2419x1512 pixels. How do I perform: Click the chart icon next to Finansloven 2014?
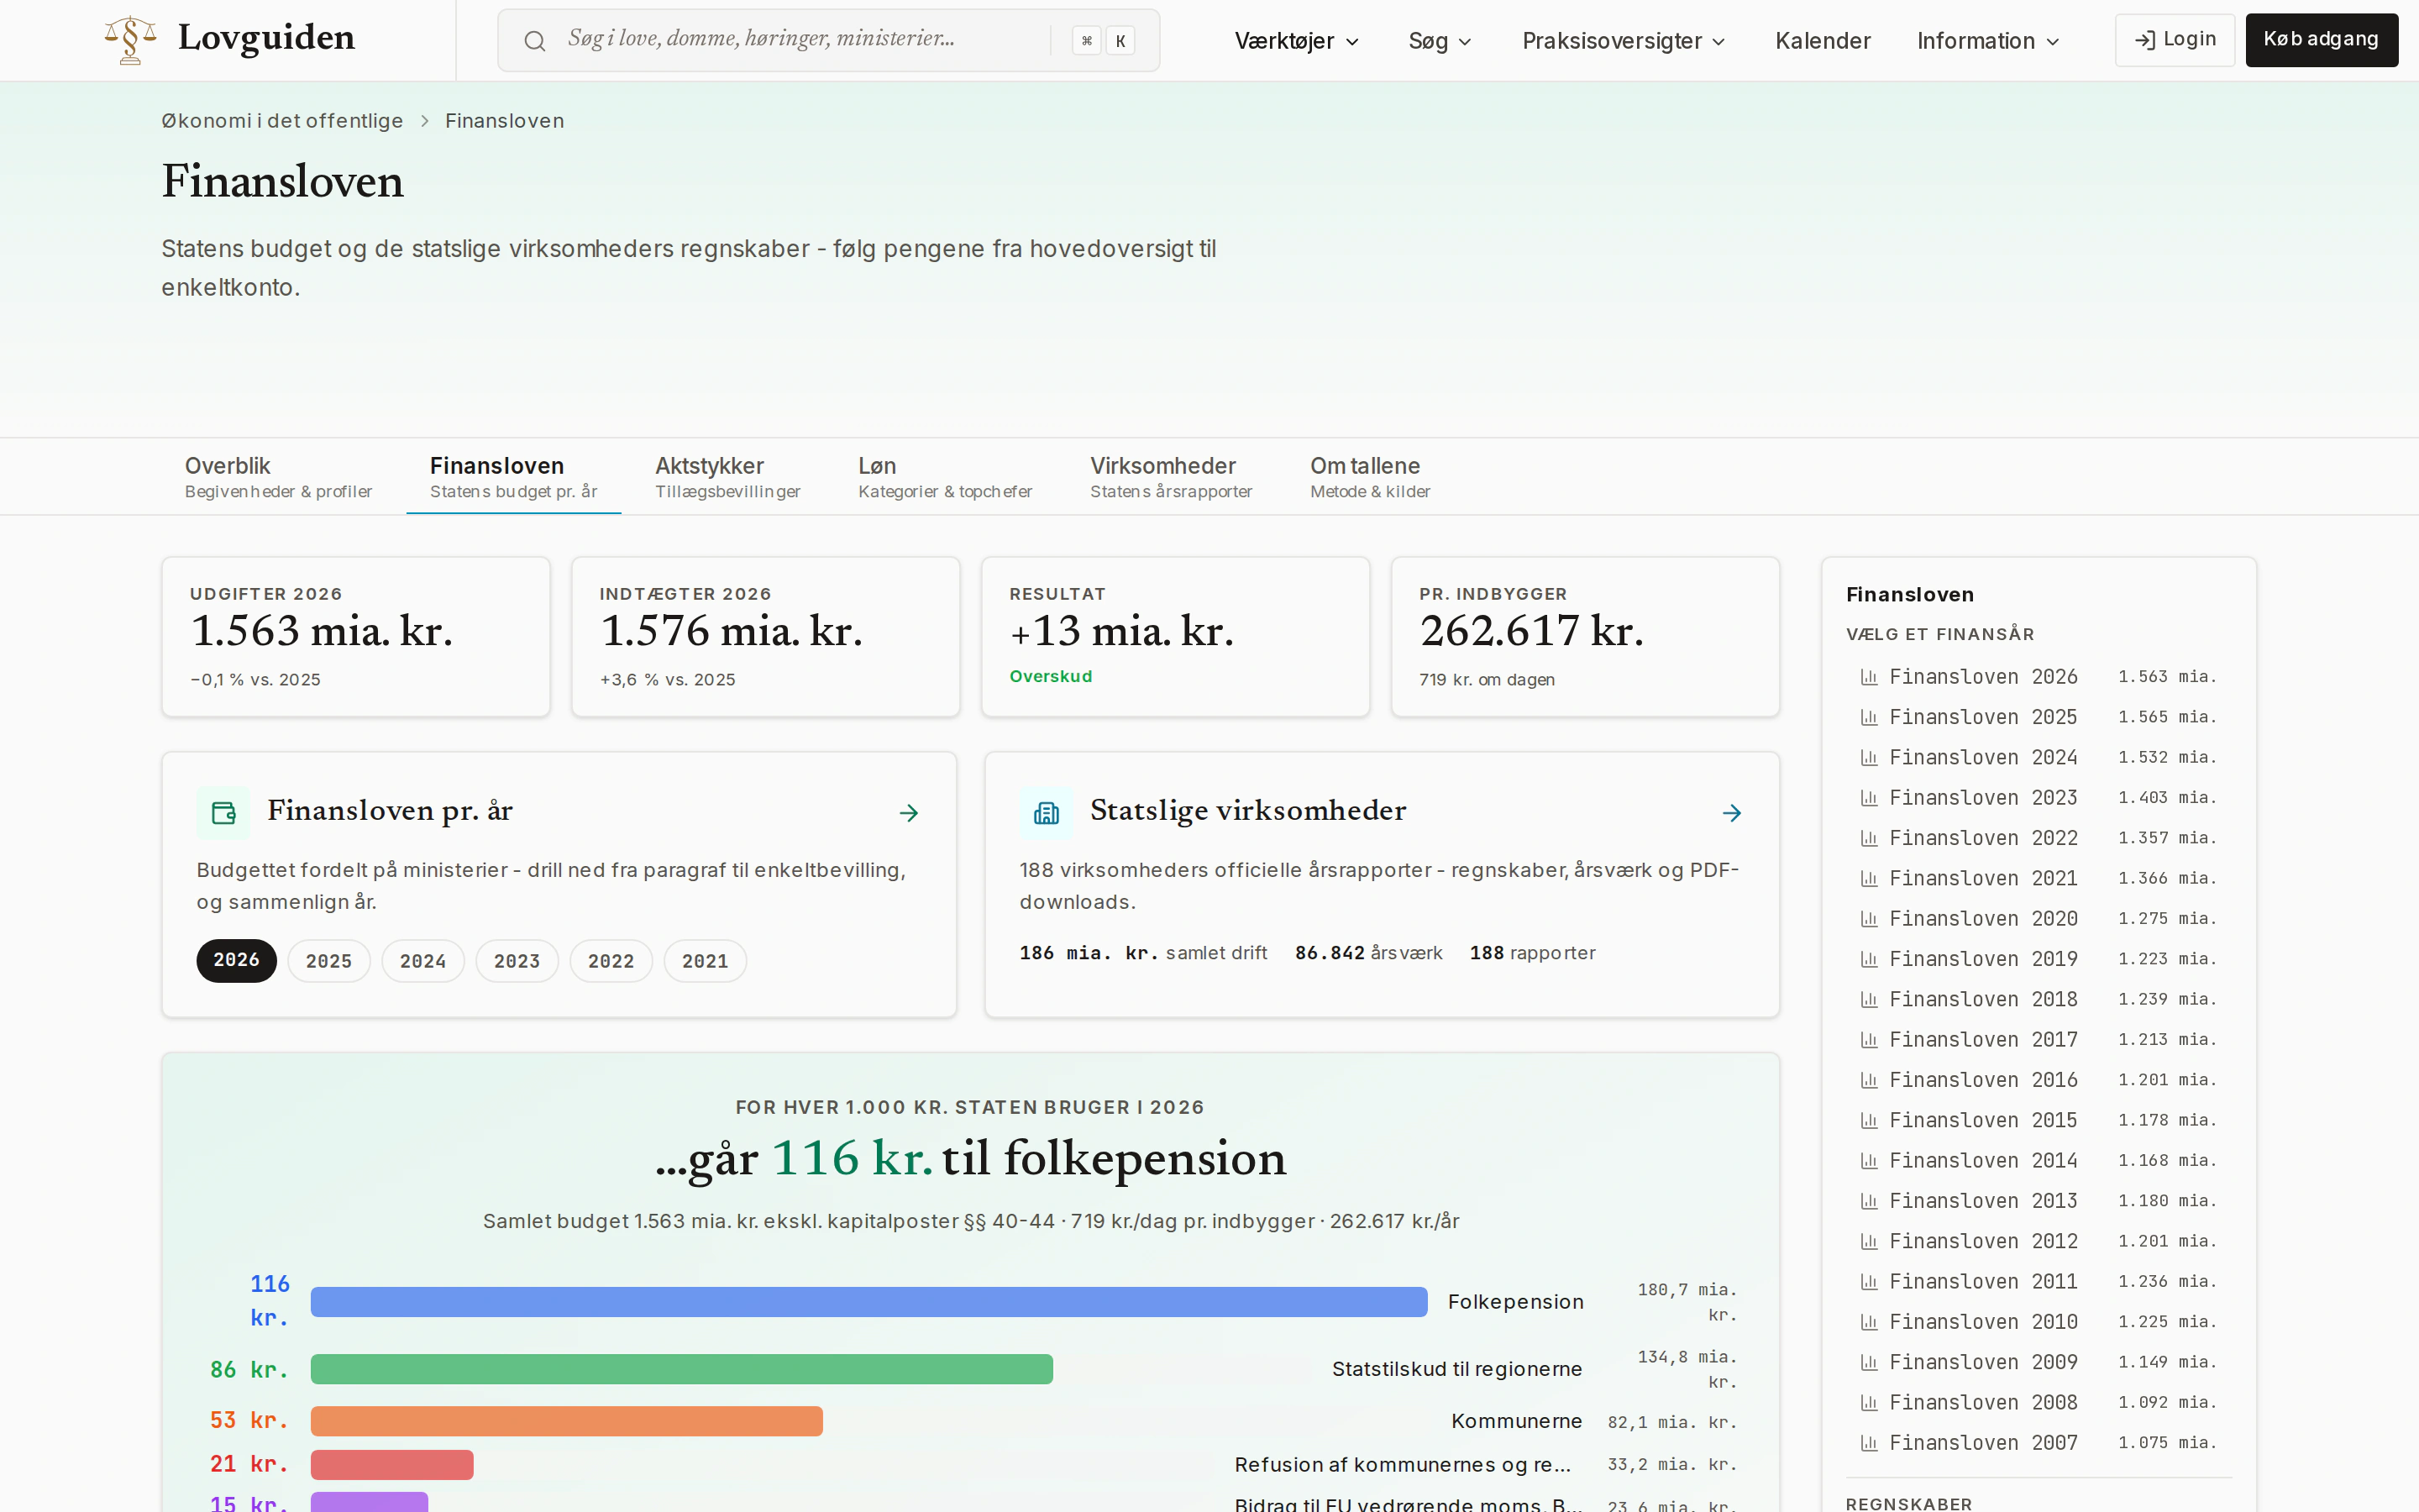(x=1868, y=1161)
